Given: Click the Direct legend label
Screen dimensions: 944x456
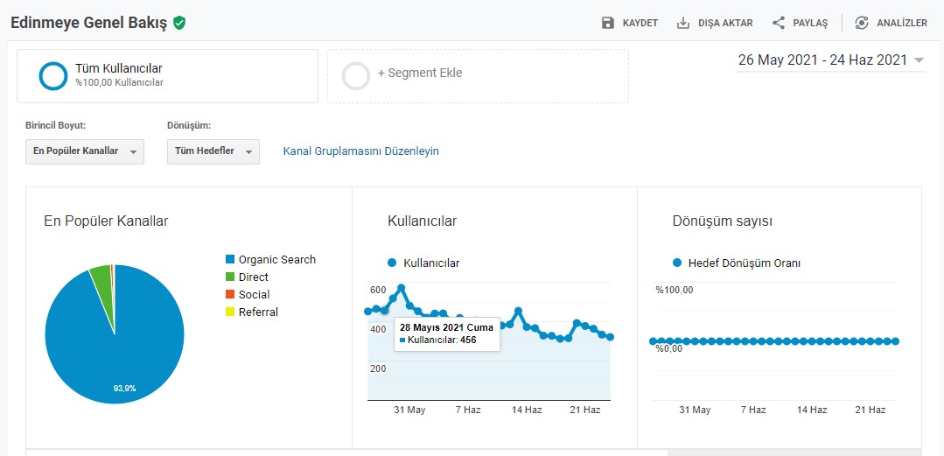Looking at the screenshot, I should [x=254, y=277].
